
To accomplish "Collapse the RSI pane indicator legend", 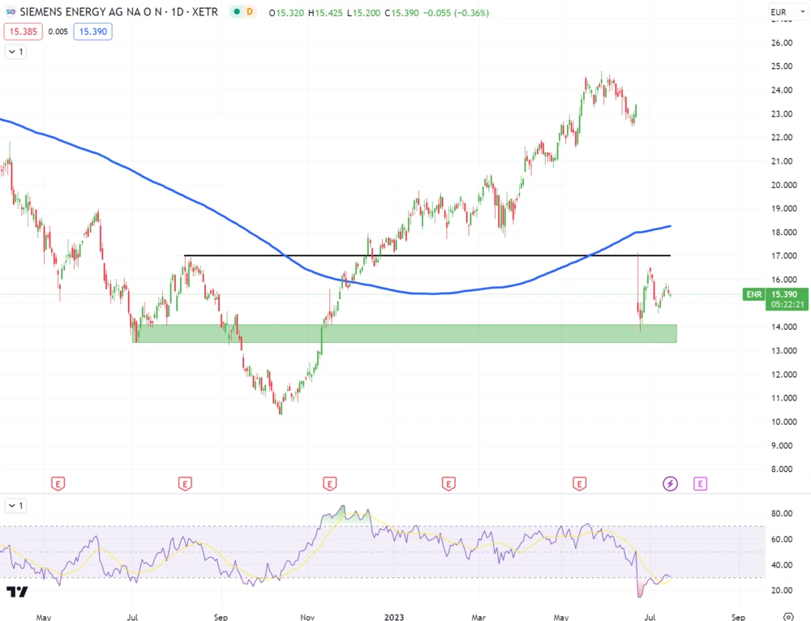I will point(15,506).
